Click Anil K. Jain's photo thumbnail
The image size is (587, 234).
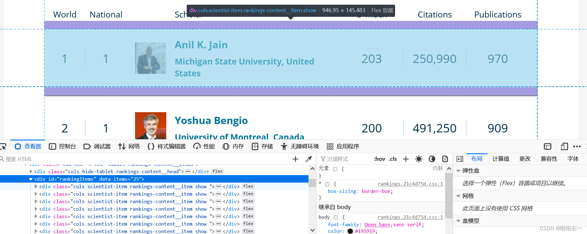tap(151, 58)
